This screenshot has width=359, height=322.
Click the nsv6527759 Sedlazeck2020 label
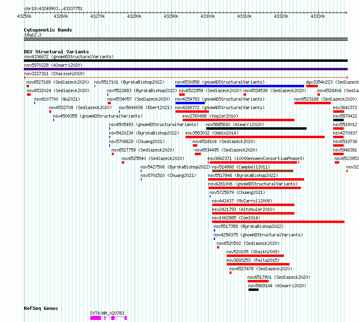143,150
